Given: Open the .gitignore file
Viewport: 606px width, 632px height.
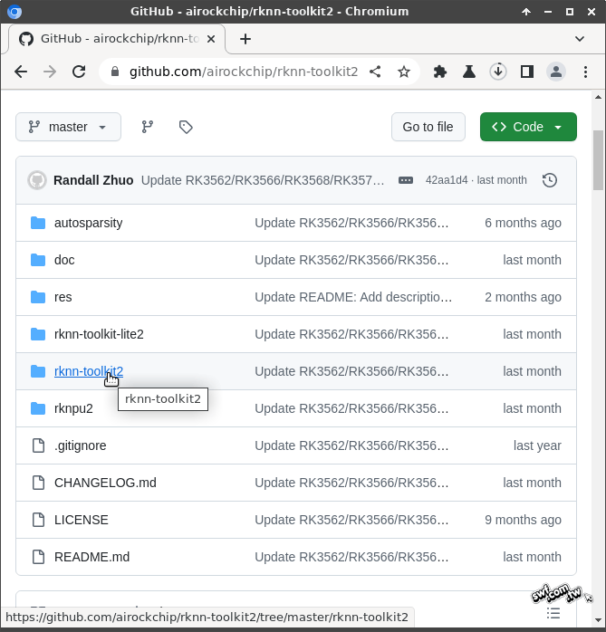Looking at the screenshot, I should coord(81,445).
